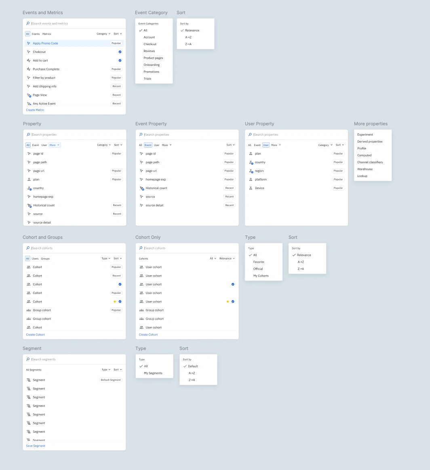Screen dimensions: 430x470
Task: Switch to Events tab in Events and Metrics
Action: tap(36, 34)
